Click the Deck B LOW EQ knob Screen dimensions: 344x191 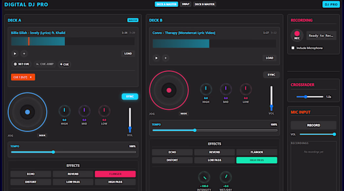tap(246, 89)
